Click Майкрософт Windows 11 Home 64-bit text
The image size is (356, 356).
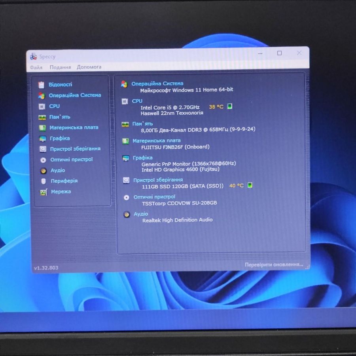(x=187, y=90)
